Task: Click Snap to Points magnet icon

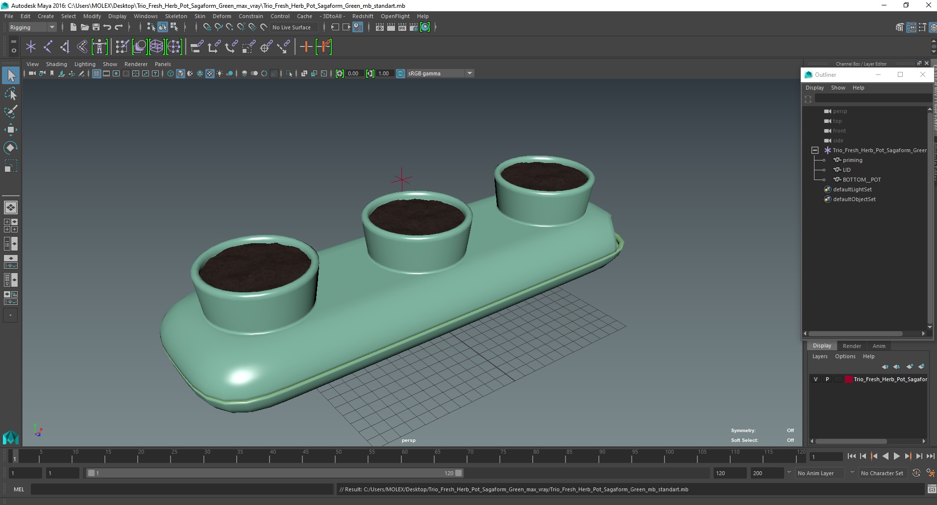Action: click(x=230, y=27)
